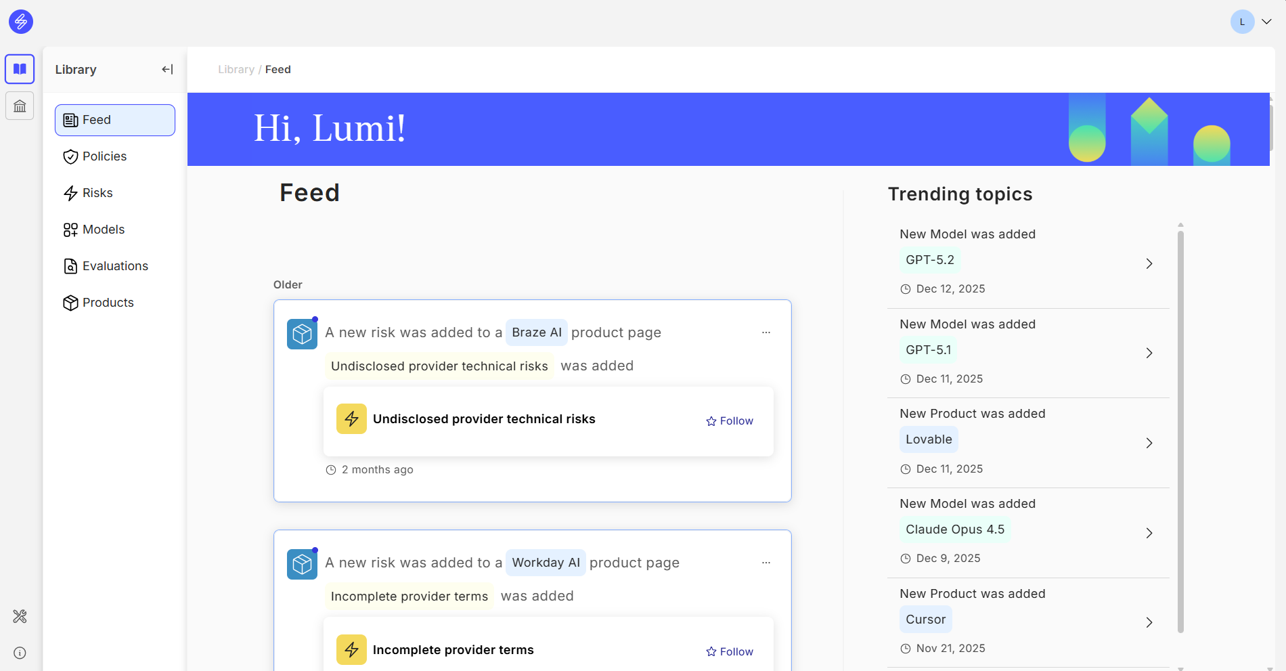Open the Models section in sidebar
The image size is (1286, 671).
(x=104, y=230)
